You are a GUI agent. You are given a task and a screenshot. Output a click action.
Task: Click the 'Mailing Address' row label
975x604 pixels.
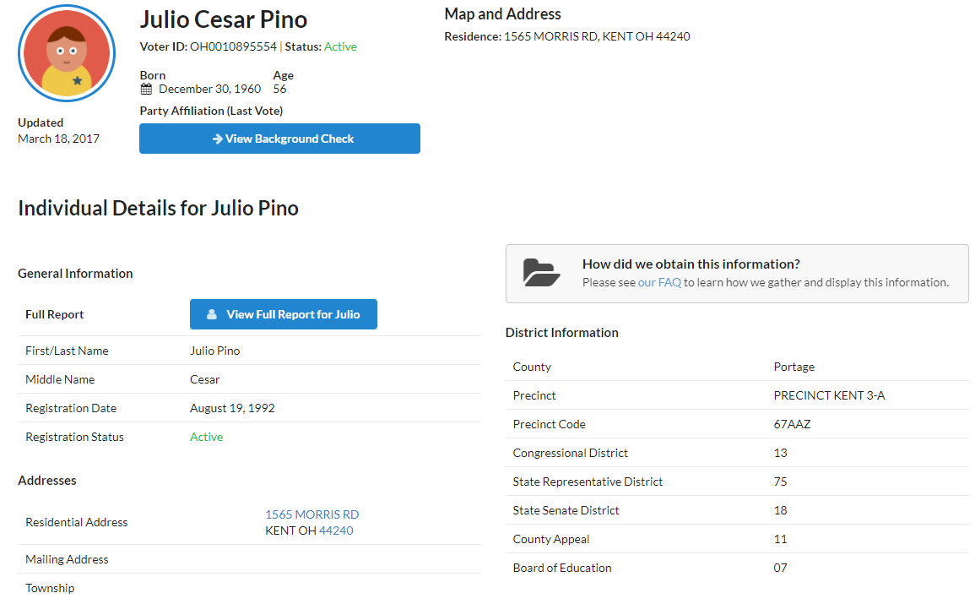pyautogui.click(x=67, y=559)
